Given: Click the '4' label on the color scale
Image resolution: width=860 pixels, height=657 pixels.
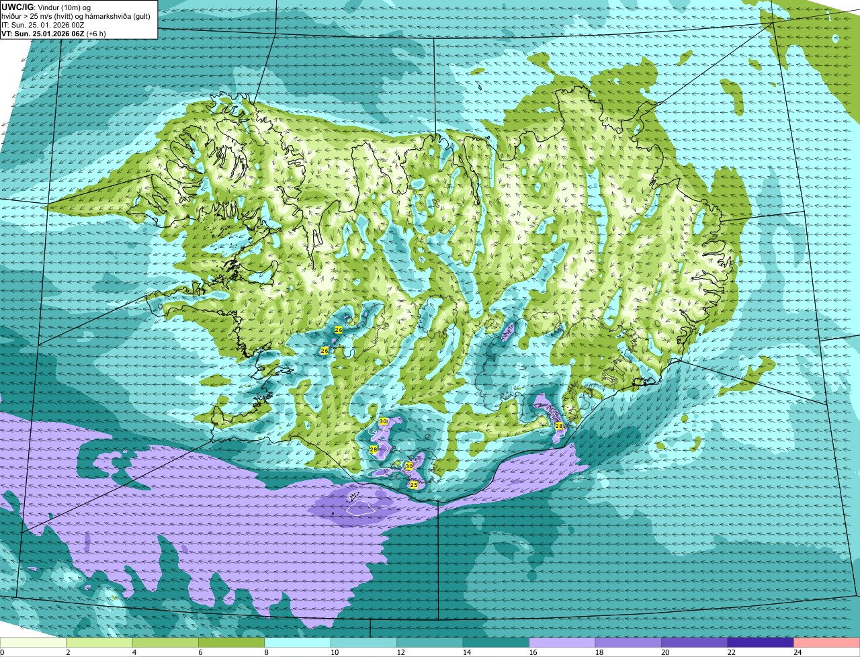Looking at the screenshot, I should (x=134, y=652).
